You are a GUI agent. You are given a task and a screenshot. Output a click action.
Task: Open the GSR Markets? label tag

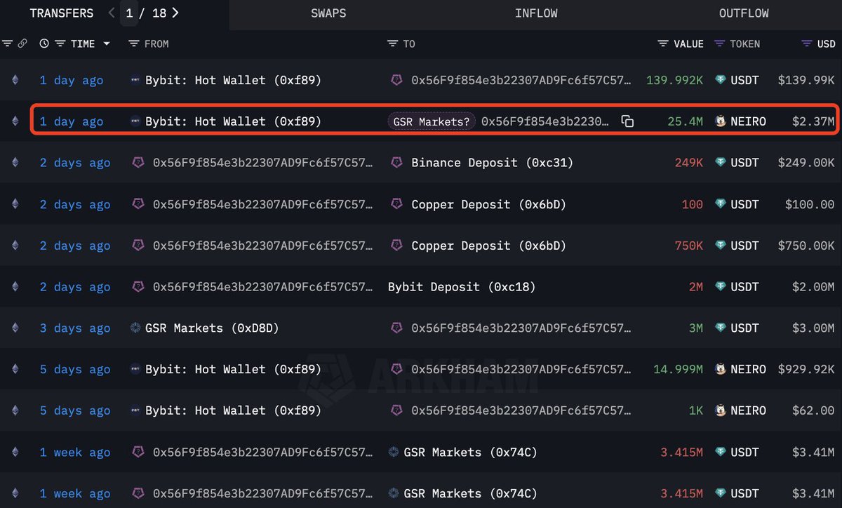click(x=432, y=121)
